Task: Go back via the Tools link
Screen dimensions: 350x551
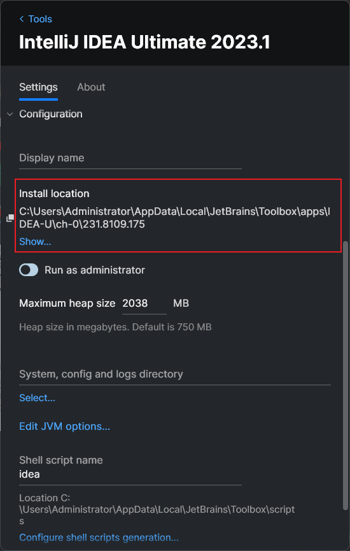Action: (x=40, y=19)
